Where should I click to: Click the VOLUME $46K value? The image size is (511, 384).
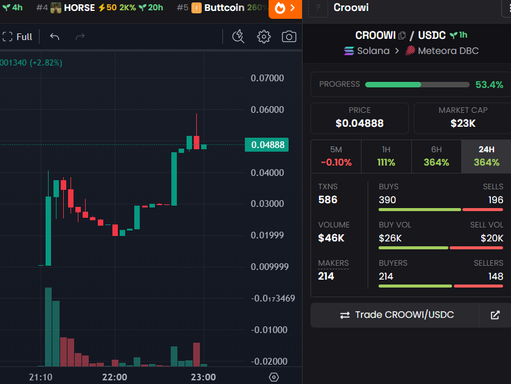tap(331, 238)
